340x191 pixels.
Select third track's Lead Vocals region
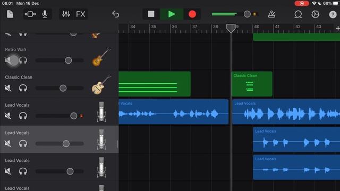[x=296, y=167]
